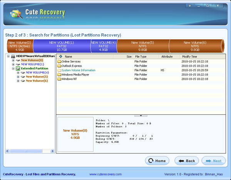The width and height of the screenshot is (231, 180).
Task: Expand New Volume(0) tree node
Action: tap(13, 61)
